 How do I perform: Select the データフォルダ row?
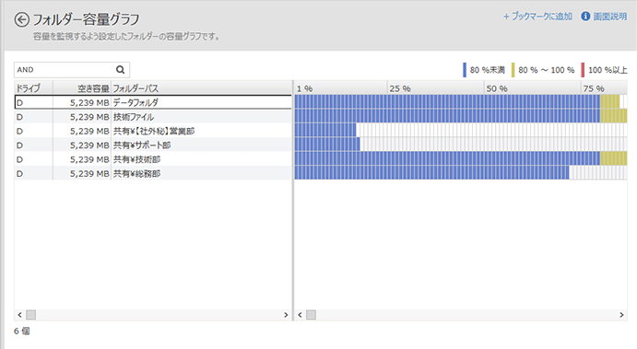point(153,102)
